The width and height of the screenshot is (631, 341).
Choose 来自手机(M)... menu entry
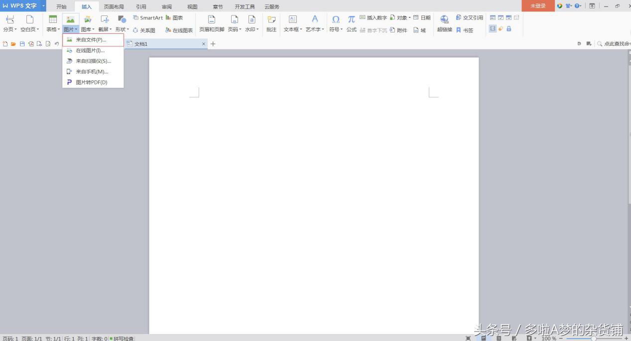pyautogui.click(x=93, y=72)
